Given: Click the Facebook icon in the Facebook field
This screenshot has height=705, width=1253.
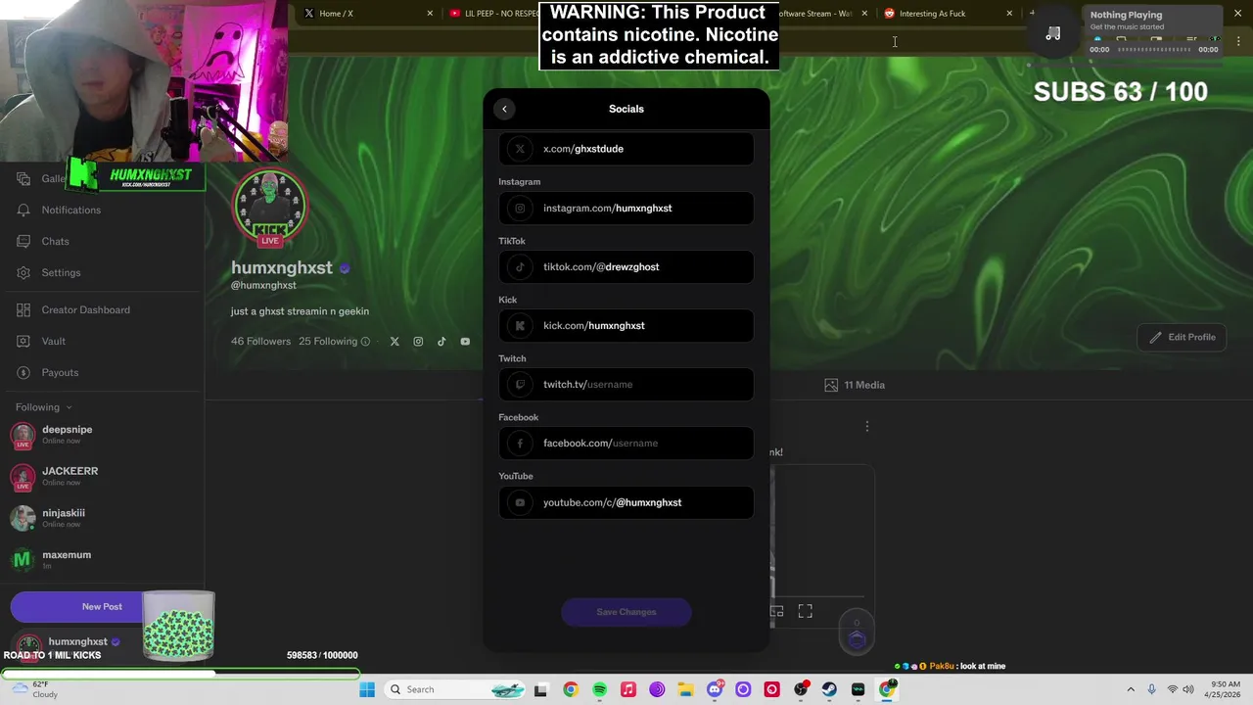Looking at the screenshot, I should pos(520,443).
